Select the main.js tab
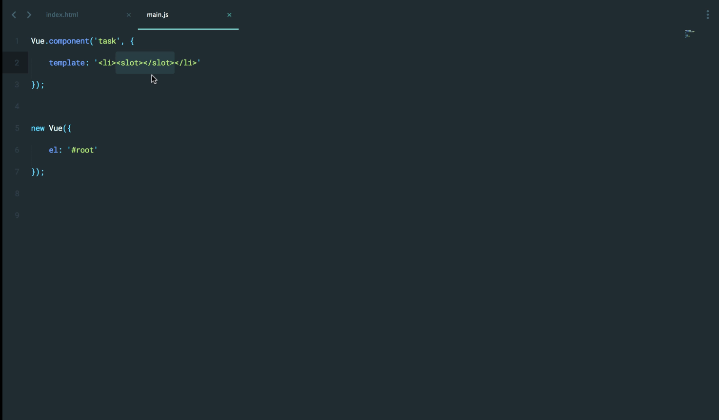 (x=158, y=15)
